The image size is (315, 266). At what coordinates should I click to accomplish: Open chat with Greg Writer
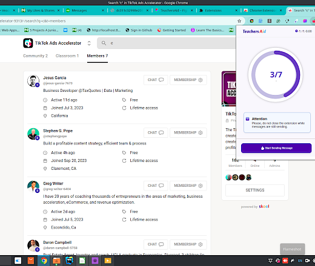(156, 186)
